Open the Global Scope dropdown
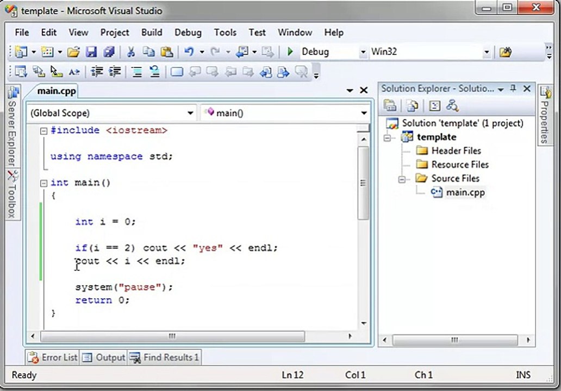561x391 pixels. point(190,113)
